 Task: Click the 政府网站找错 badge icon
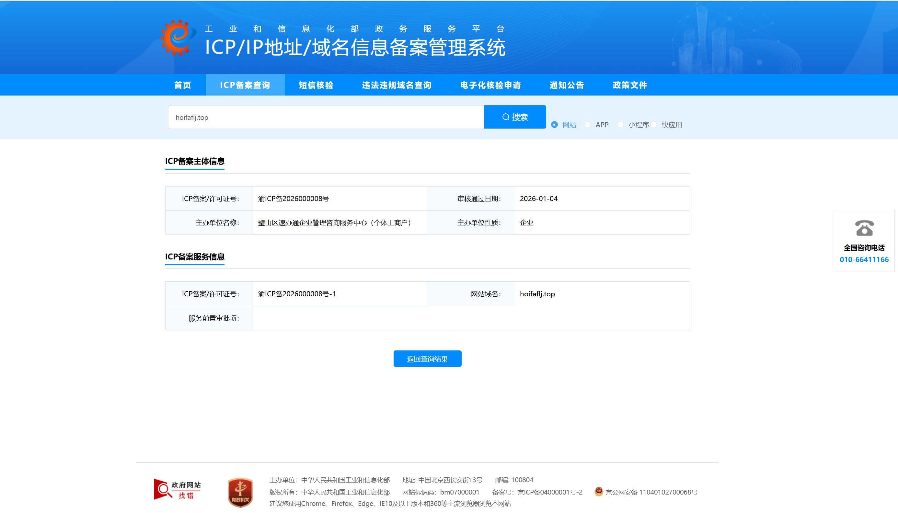coord(177,490)
